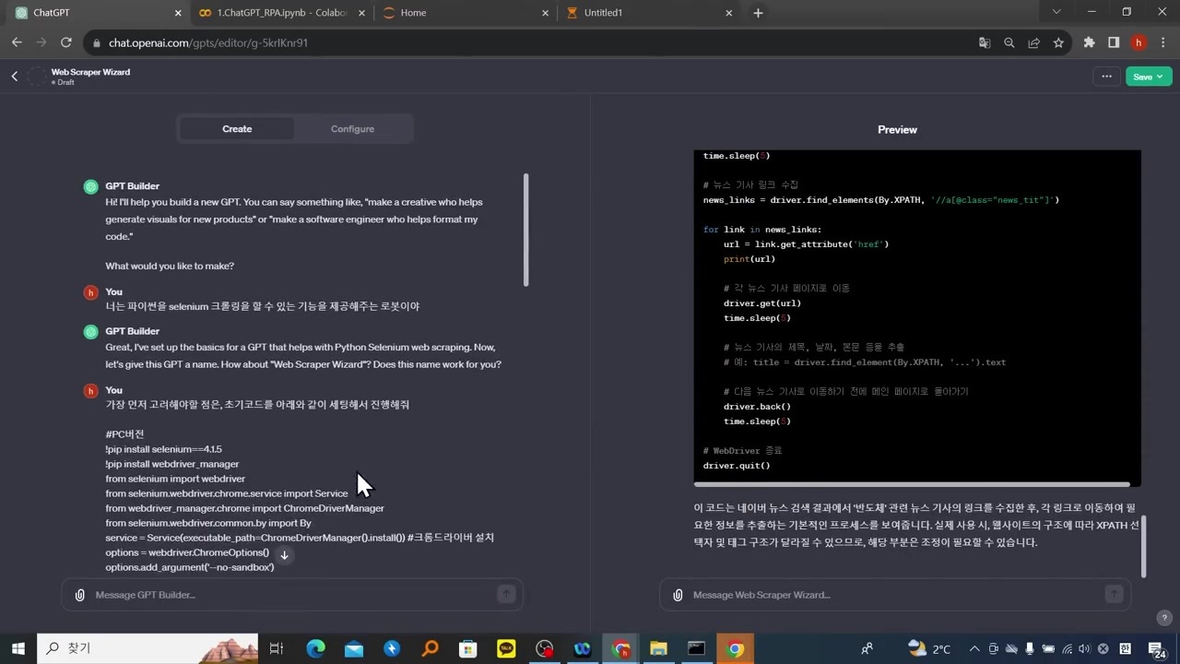This screenshot has height=664, width=1180.
Task: Open the Save dropdown button
Action: (x=1149, y=77)
